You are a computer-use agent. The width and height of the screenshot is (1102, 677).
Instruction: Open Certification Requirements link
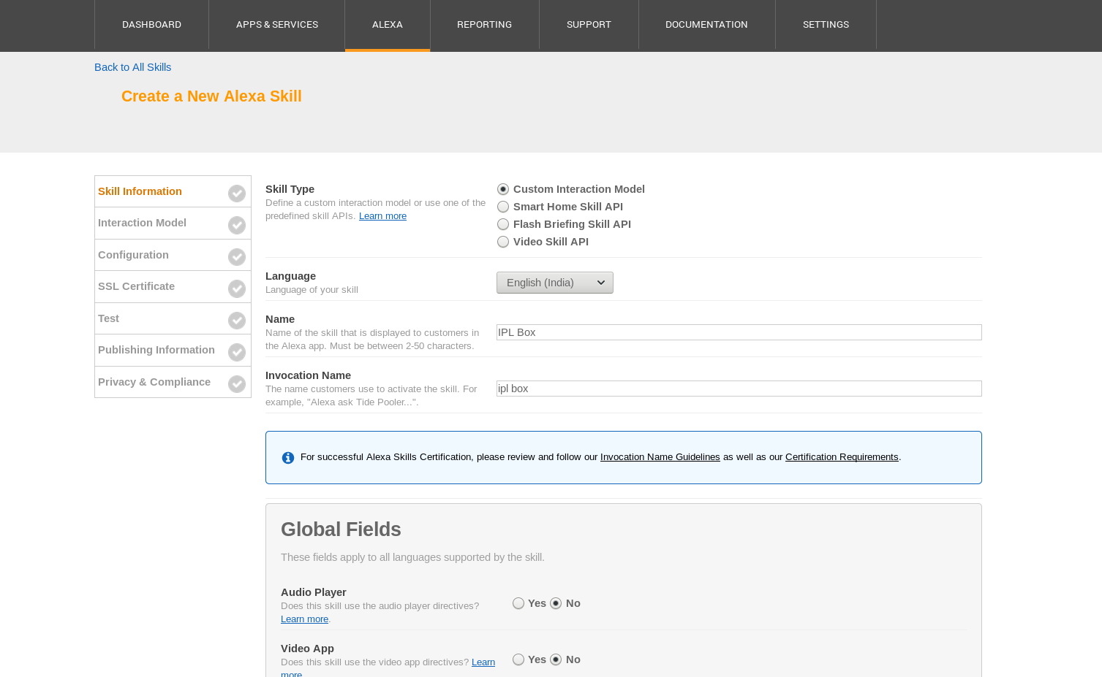(842, 457)
